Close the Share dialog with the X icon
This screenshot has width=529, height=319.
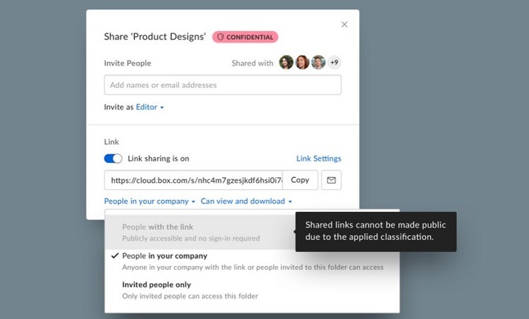(344, 25)
